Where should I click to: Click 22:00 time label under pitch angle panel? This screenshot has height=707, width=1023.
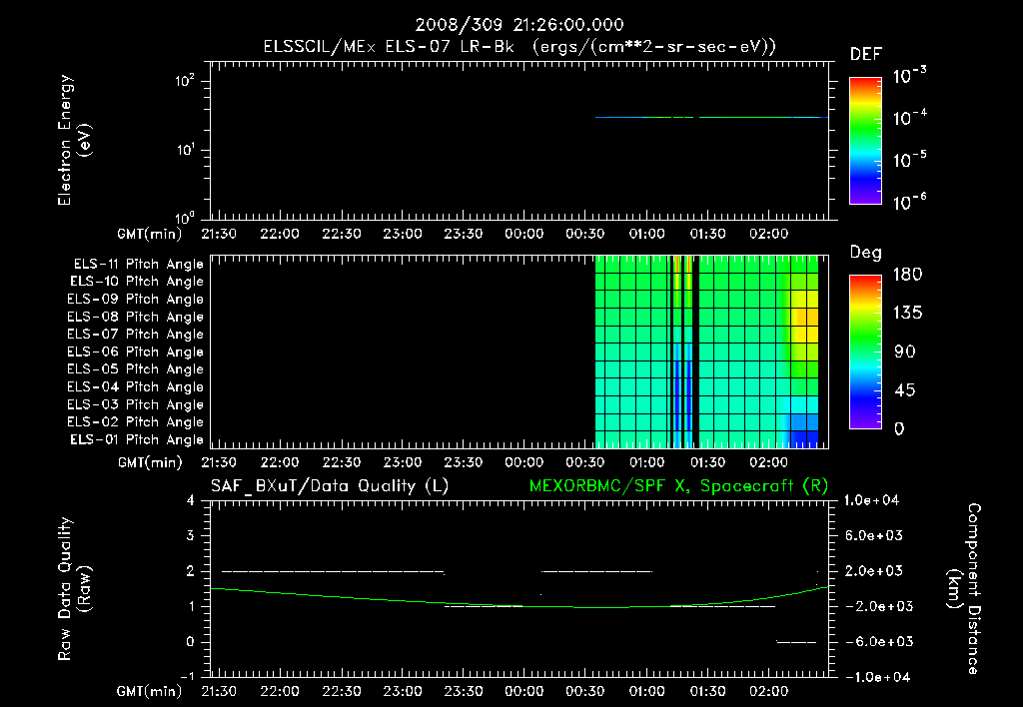click(280, 462)
